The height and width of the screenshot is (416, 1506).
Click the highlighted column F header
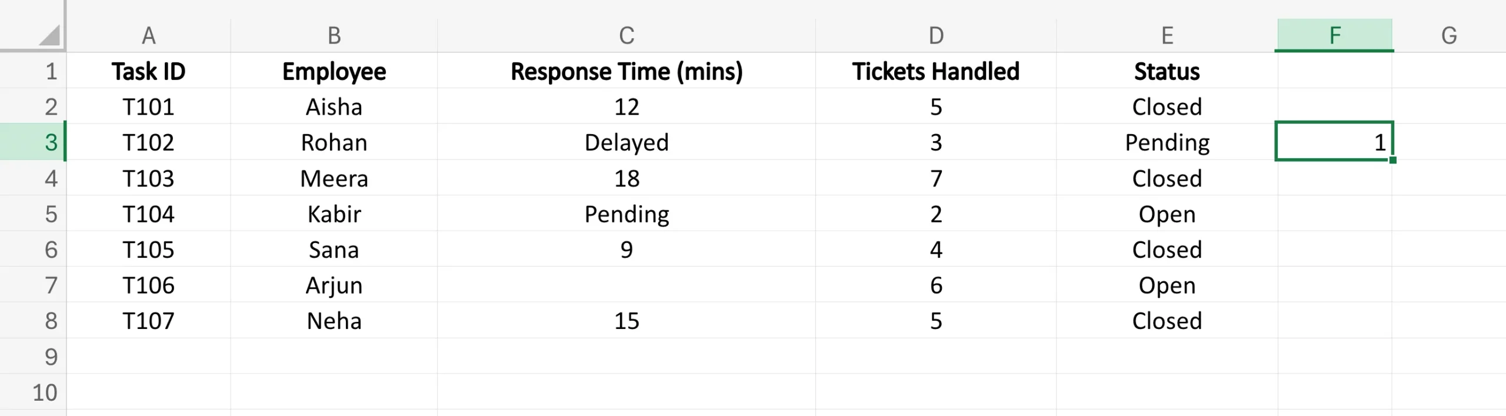tap(1334, 35)
